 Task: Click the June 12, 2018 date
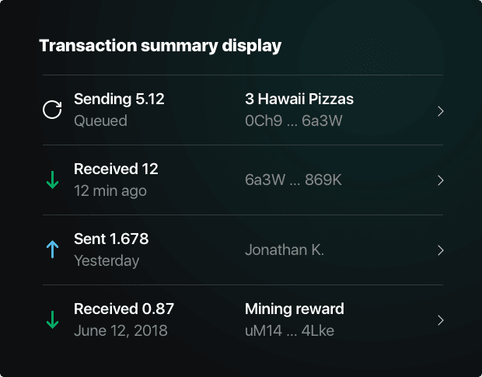click(x=120, y=331)
